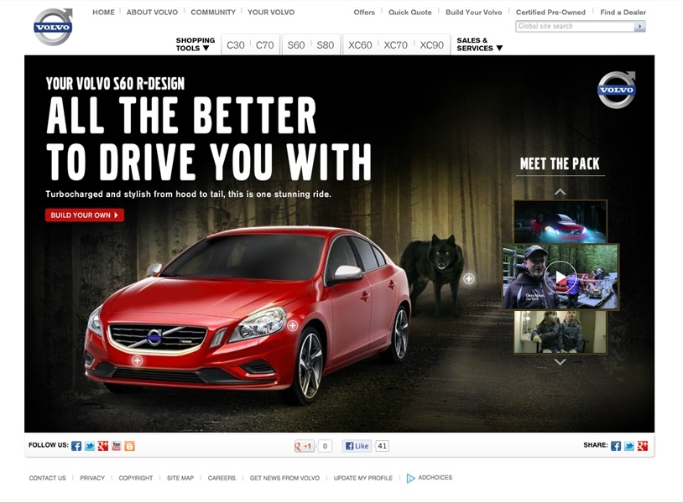Image resolution: width=683 pixels, height=503 pixels.
Task: Open the About Volvo menu
Action: pos(152,13)
